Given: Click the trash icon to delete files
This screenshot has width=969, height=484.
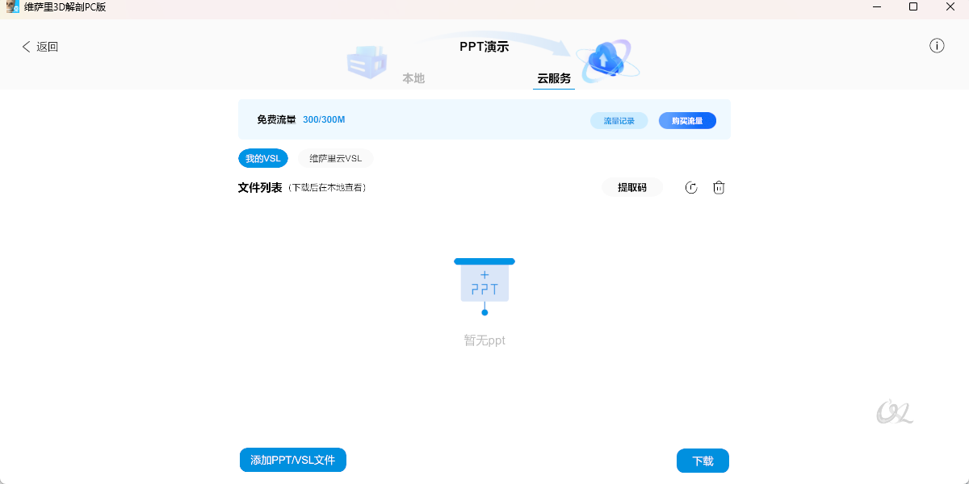Looking at the screenshot, I should 718,187.
